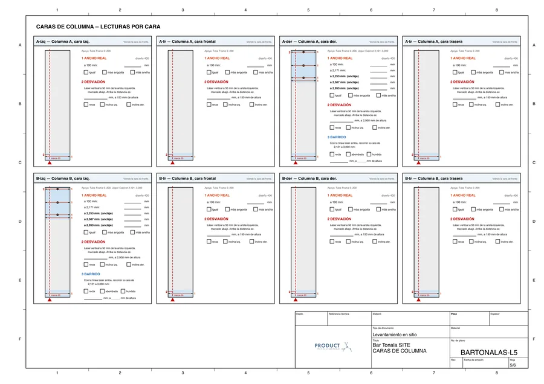Mark "más ancha" in the A-tr panel
This screenshot has height=384, width=544.
[501, 72]
